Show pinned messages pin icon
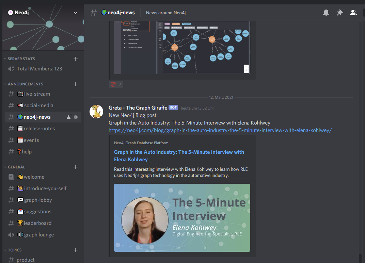The width and height of the screenshot is (365, 263). pos(340,13)
